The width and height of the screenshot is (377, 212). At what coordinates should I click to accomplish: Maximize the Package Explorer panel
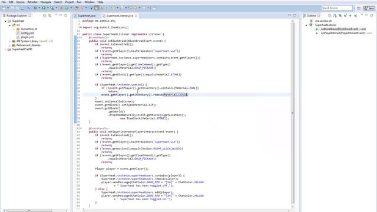[x=65, y=15]
